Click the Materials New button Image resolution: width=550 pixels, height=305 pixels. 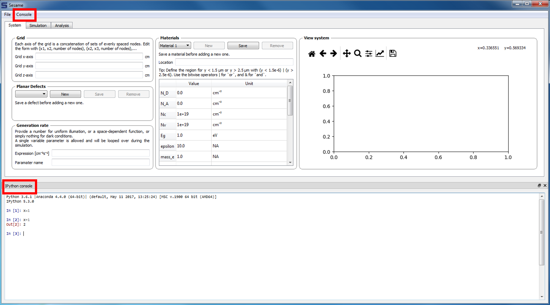[x=209, y=46]
